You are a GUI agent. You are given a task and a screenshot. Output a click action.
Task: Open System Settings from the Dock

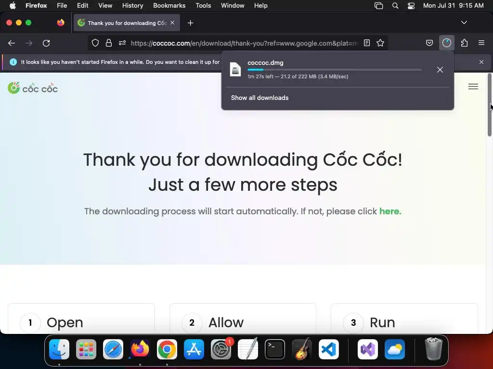[x=221, y=349]
